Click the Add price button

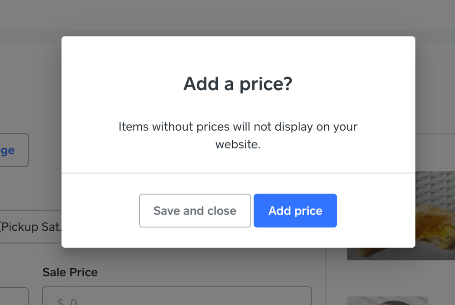pos(295,211)
